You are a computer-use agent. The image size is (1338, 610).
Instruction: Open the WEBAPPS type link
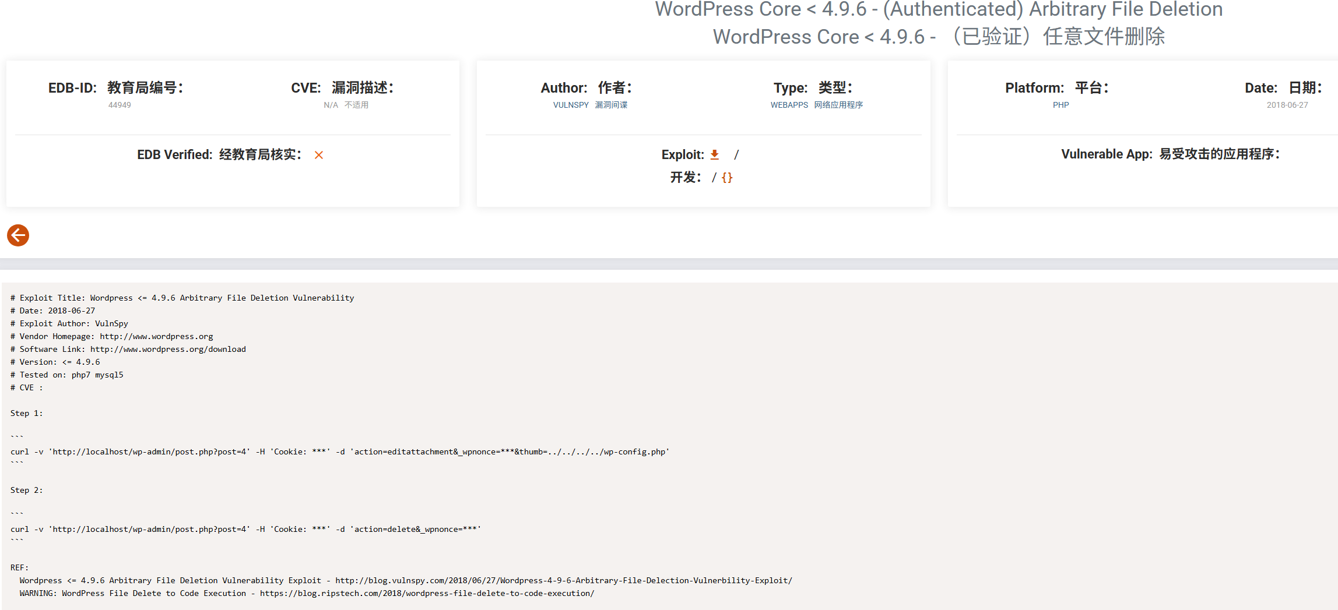pyautogui.click(x=789, y=105)
